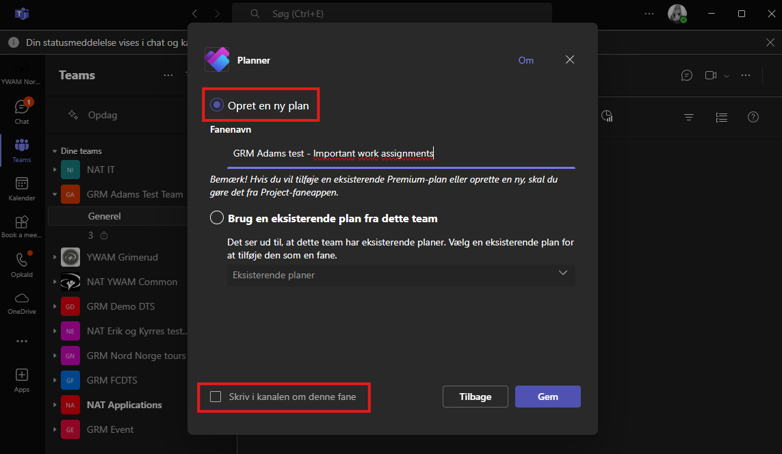The width and height of the screenshot is (782, 454).
Task: Click the YWAM Nor... organization icon
Action: (x=22, y=74)
